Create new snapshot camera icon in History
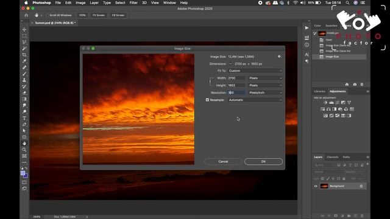The image size is (390, 219). (x=355, y=85)
